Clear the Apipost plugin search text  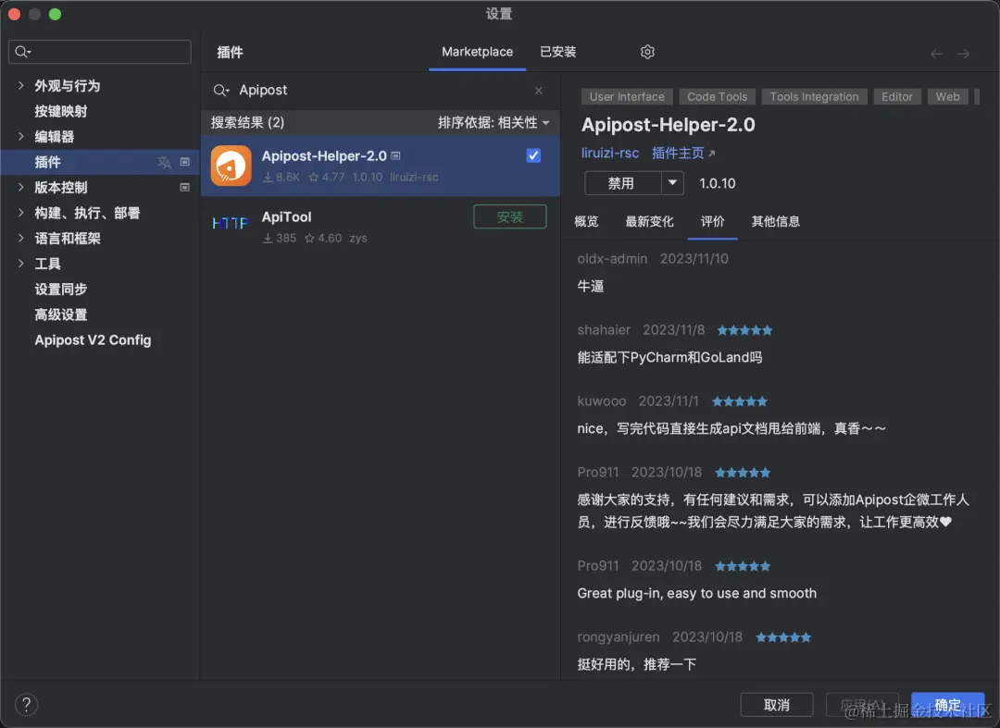pos(539,91)
